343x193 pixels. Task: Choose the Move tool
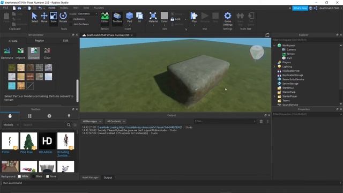[x=44, y=17]
